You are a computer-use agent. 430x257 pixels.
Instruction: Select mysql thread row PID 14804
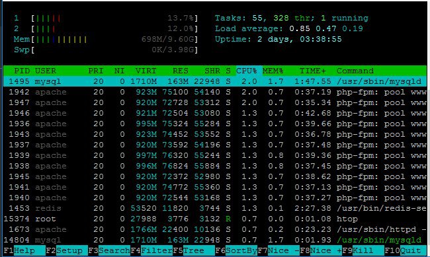[x=215, y=240]
